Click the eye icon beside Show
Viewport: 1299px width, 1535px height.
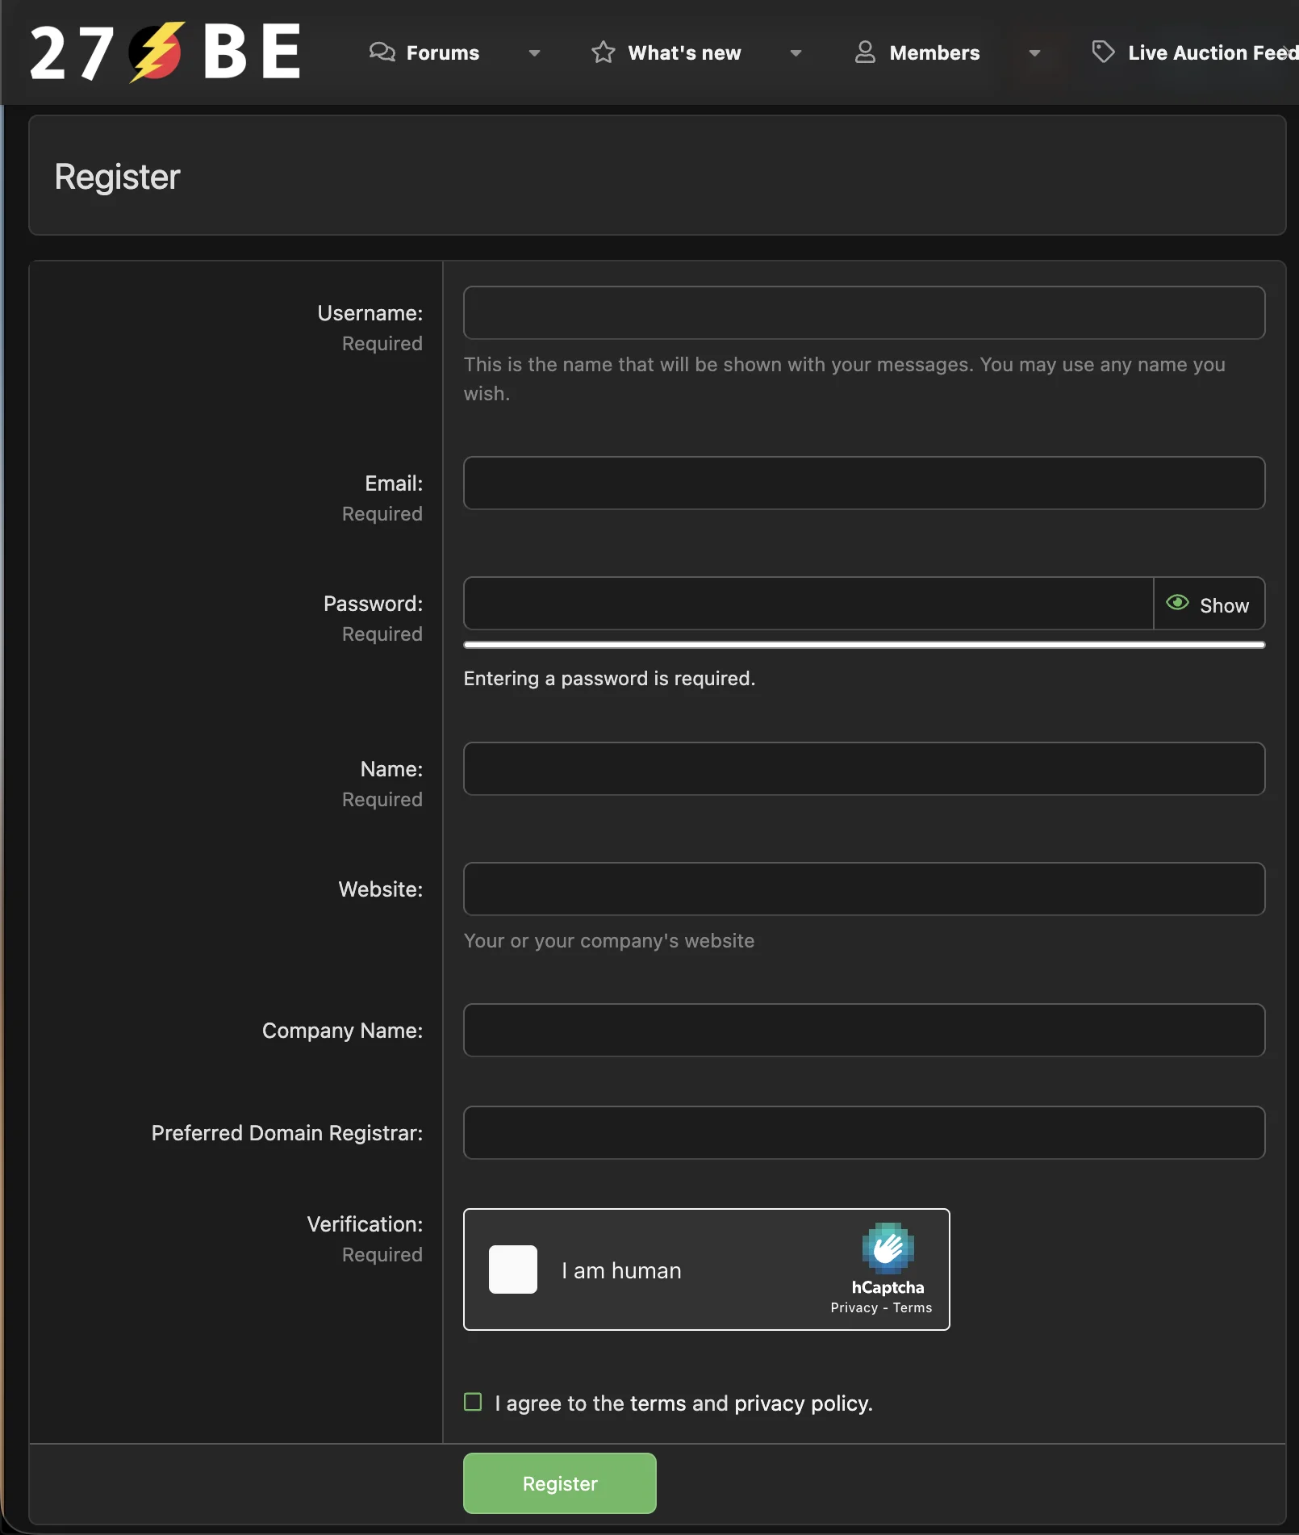[1177, 603]
